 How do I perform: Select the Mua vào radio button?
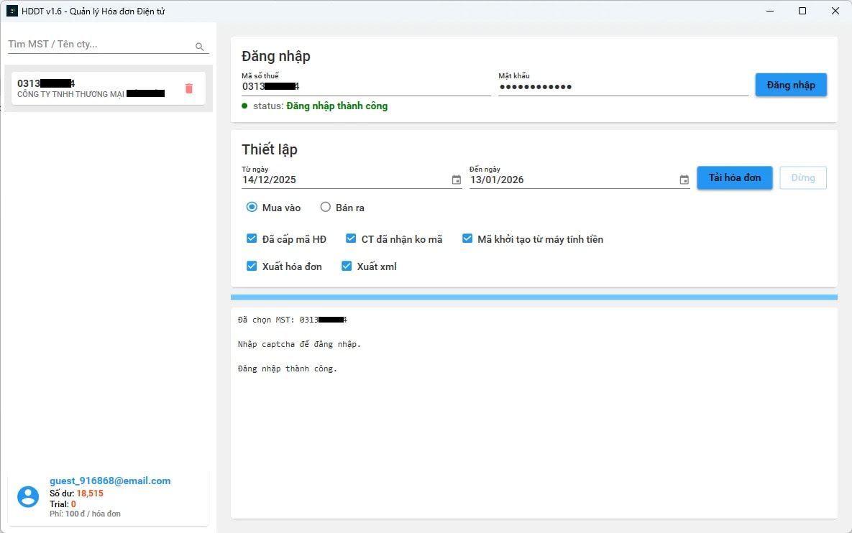(x=252, y=207)
